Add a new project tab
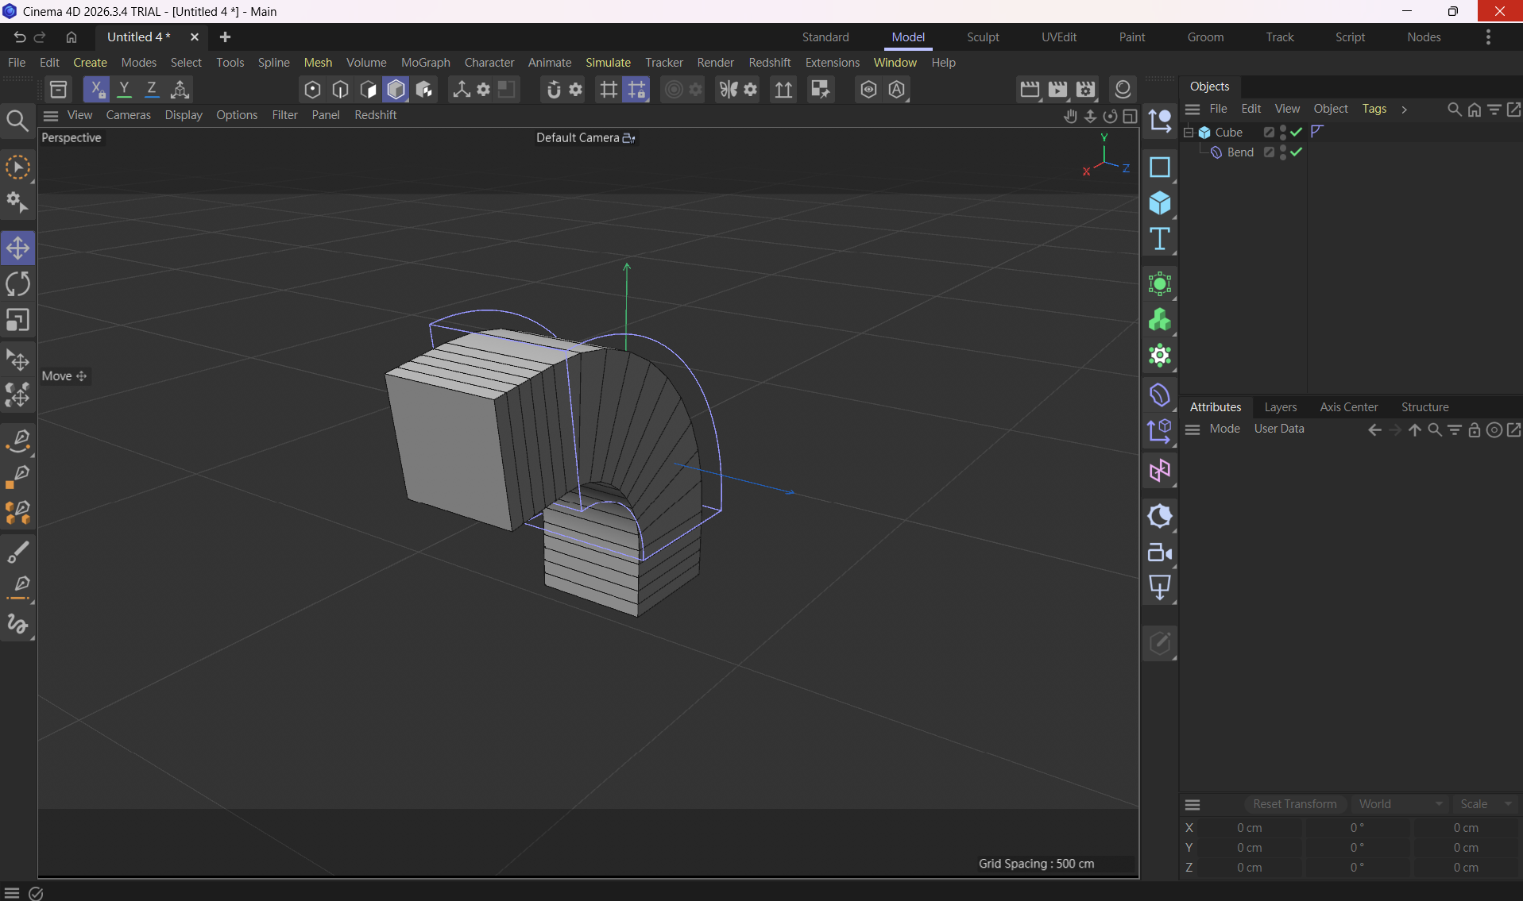The width and height of the screenshot is (1523, 901). [x=225, y=37]
